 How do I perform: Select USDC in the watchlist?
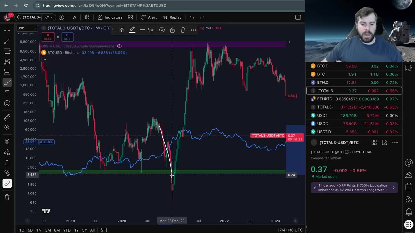[x=354, y=124]
